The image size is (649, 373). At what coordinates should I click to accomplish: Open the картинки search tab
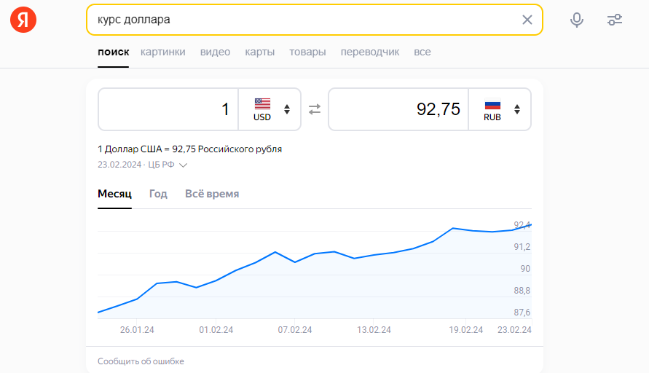(163, 52)
